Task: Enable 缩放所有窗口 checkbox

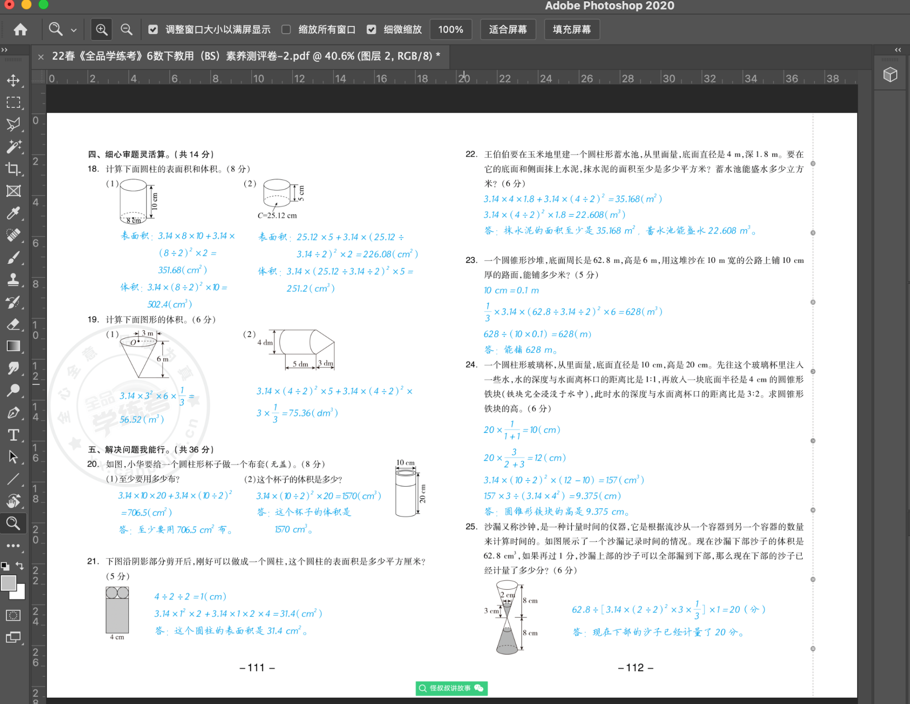Action: tap(286, 30)
